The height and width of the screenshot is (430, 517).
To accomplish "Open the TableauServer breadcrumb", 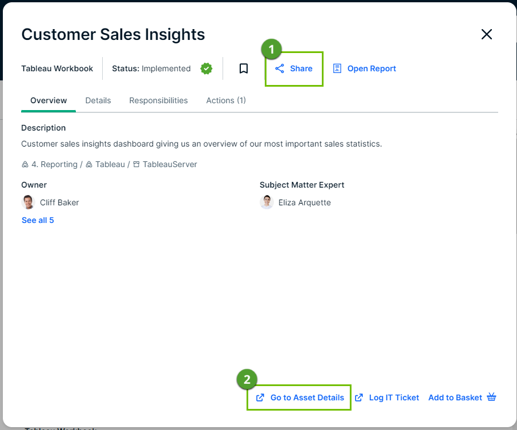I will 169,164.
